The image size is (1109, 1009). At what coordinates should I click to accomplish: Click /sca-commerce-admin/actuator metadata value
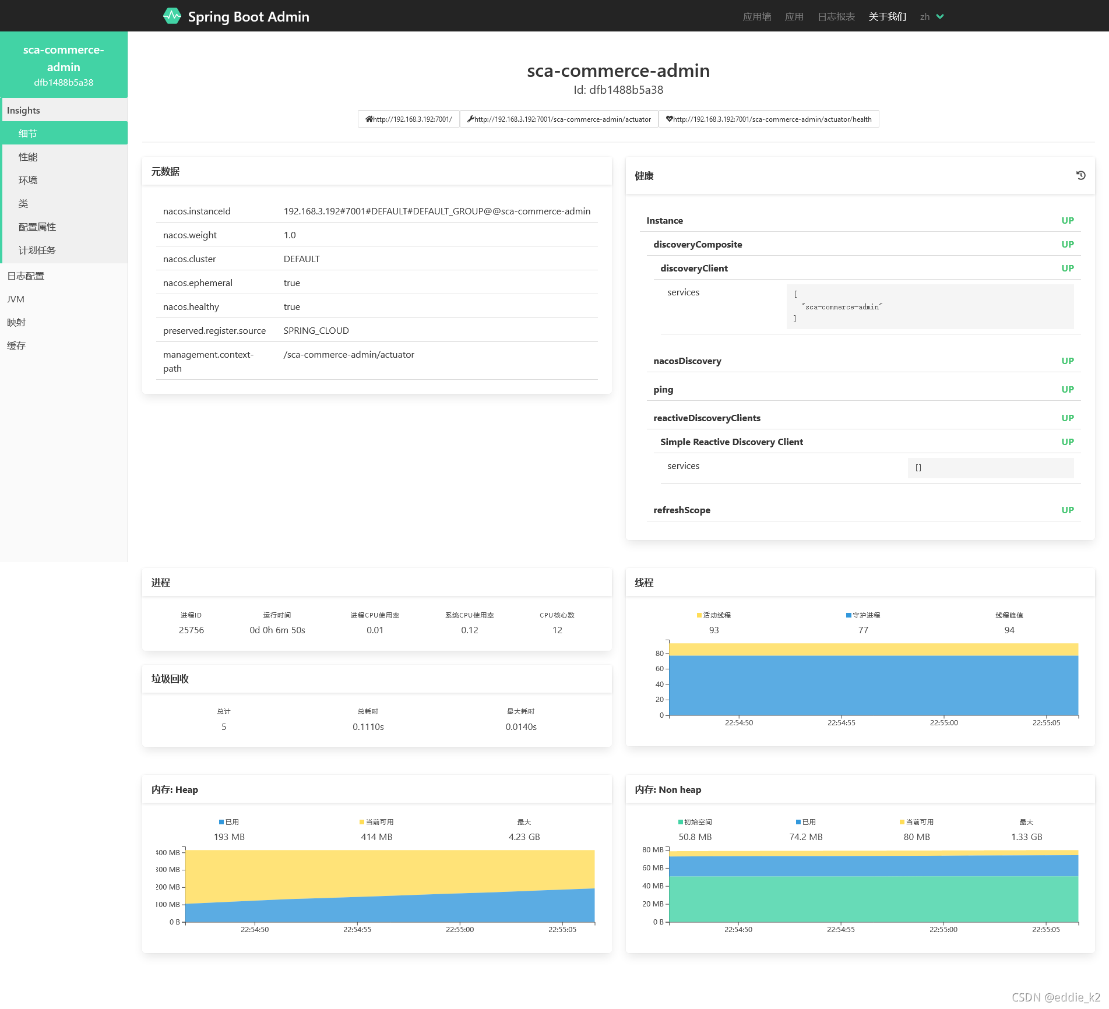(x=348, y=354)
